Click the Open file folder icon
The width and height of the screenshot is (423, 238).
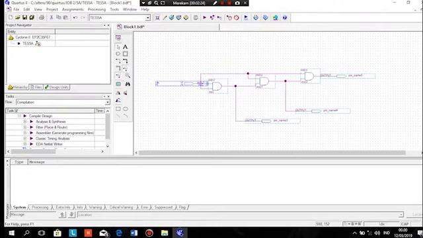pyautogui.click(x=18, y=18)
